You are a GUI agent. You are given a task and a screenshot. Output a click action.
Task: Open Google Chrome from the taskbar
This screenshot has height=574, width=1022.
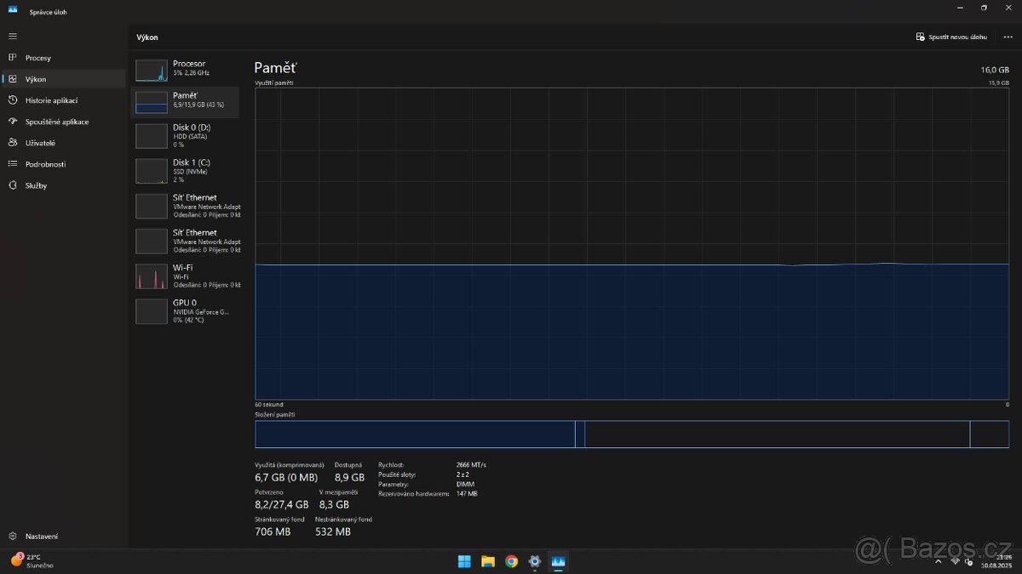coord(511,561)
